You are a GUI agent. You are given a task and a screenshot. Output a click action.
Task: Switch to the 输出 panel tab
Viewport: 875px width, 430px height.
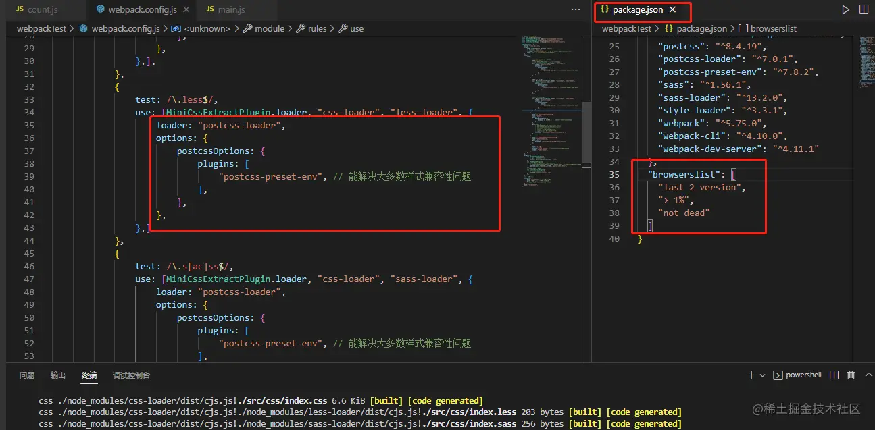click(x=58, y=375)
